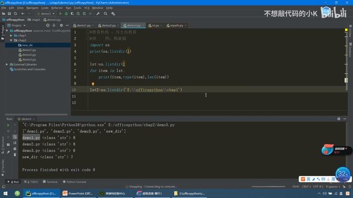Select the new_dir folder in Project tree
Screen dimensions: 353x198
tap(38, 45)
